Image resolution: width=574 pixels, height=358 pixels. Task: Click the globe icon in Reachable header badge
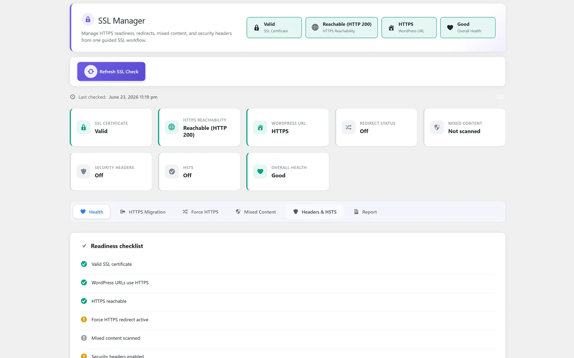pyautogui.click(x=315, y=27)
